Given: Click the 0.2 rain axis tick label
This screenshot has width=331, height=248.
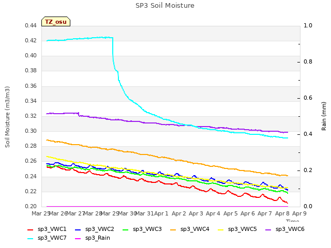Looking at the screenshot, I should click(308, 171).
